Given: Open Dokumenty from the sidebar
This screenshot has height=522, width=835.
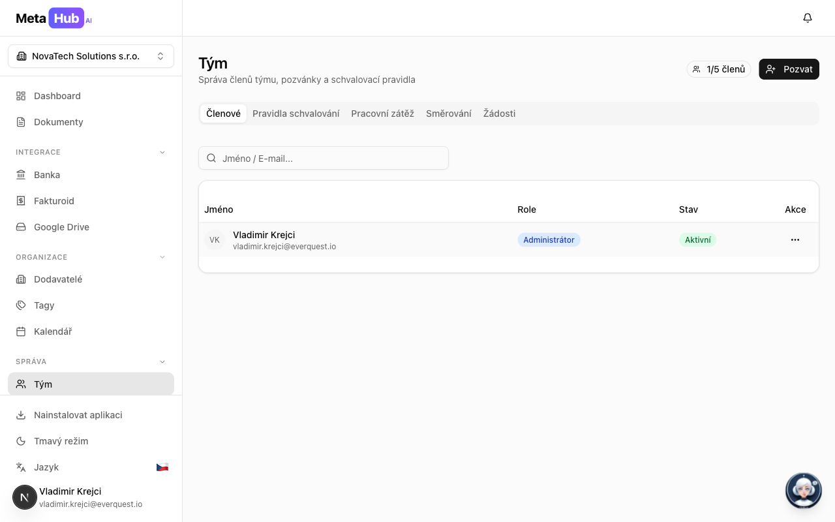Looking at the screenshot, I should 58,122.
